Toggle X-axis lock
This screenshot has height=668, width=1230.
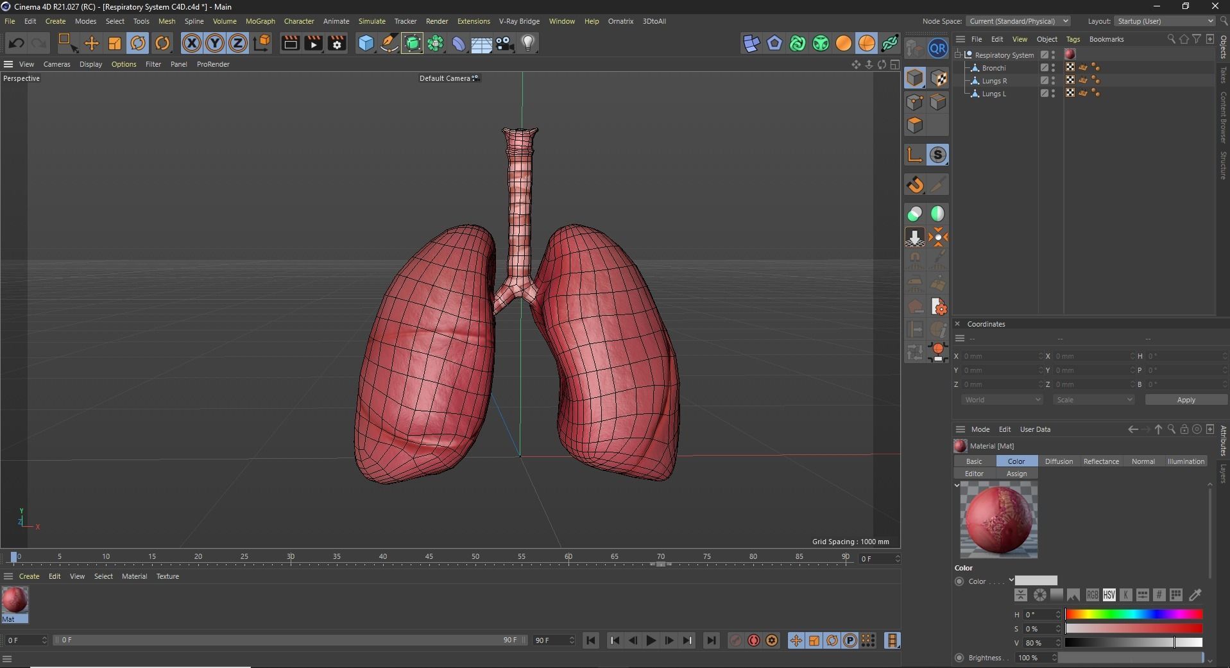point(191,44)
